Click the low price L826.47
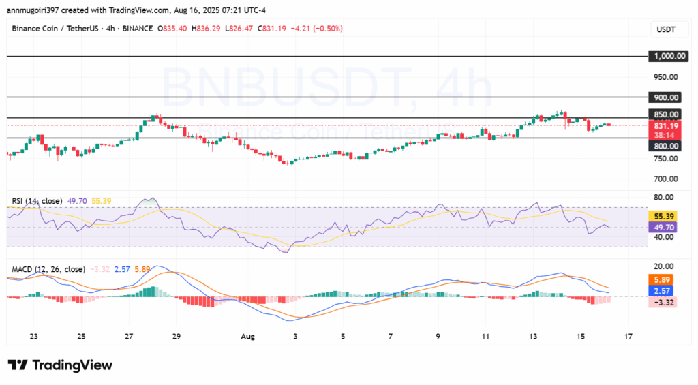The image size is (698, 385). coord(239,29)
